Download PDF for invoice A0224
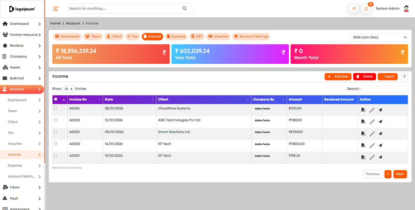Viewport: 415px width, 210px height. [363, 110]
